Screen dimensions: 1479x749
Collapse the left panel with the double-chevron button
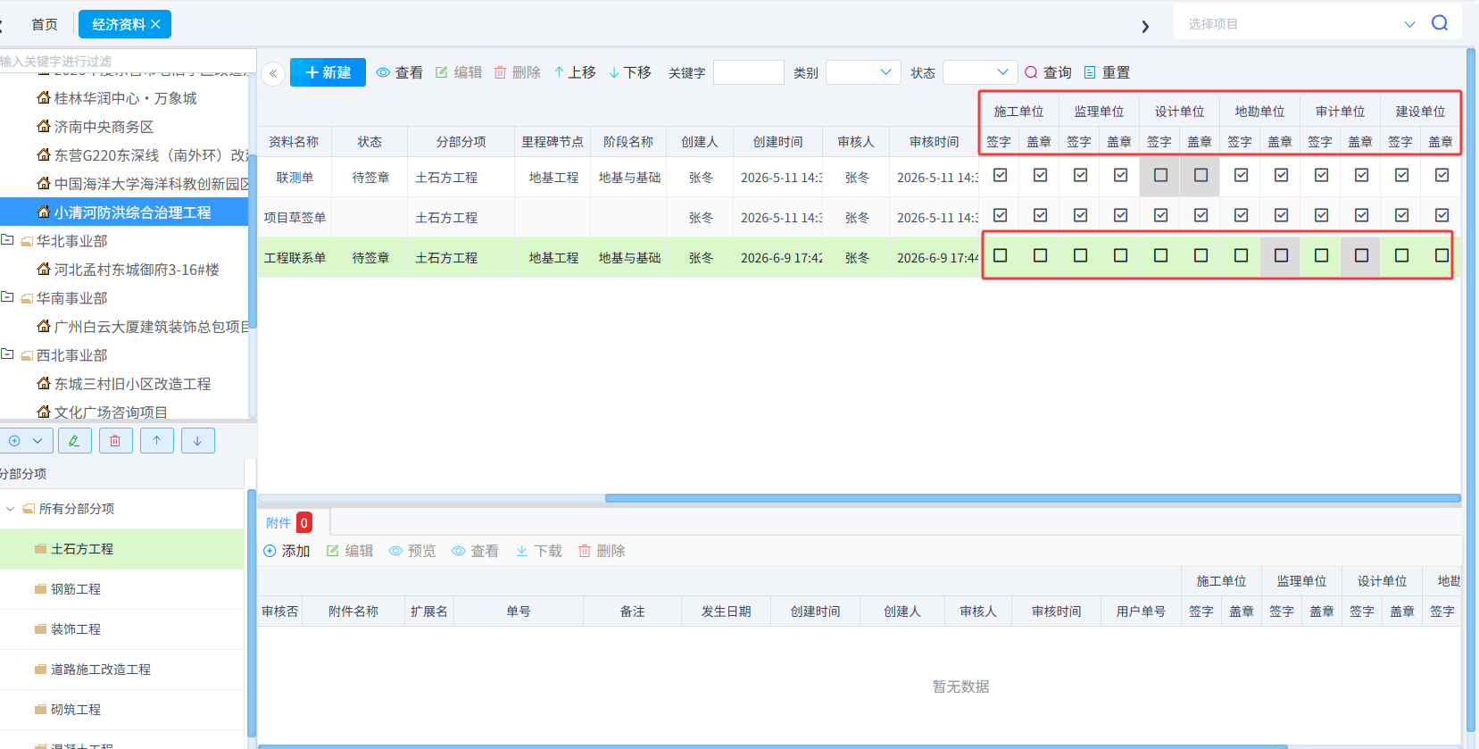(274, 73)
